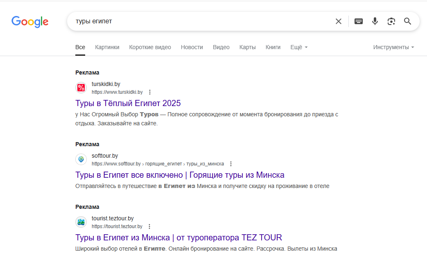
Task: Click the https://www.turskidki.by URL
Action: click(x=117, y=92)
